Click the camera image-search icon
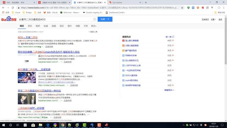The image size is (227, 128). (x=95, y=19)
